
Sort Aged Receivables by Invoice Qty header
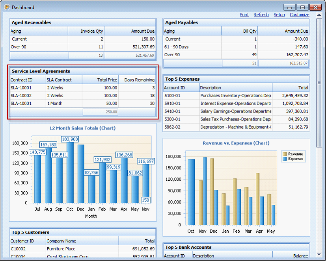tap(86, 31)
